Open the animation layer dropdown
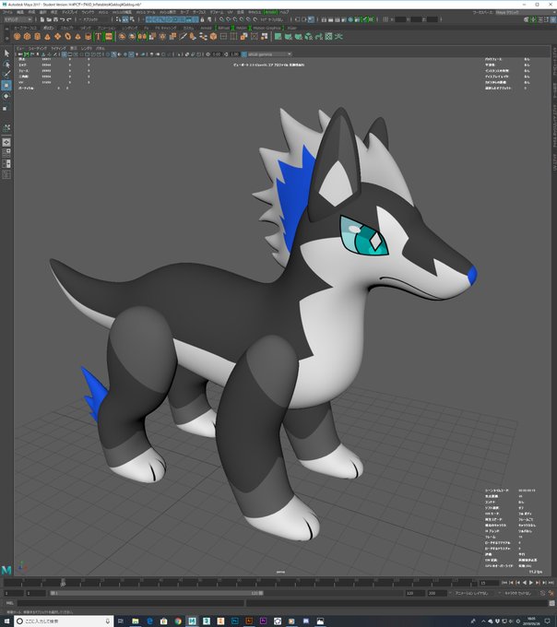Image resolution: width=557 pixels, height=627 pixels. point(473,594)
